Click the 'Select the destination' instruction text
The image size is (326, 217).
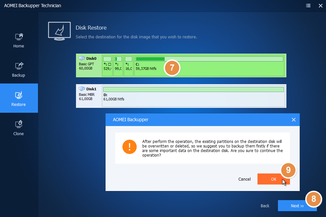point(136,37)
